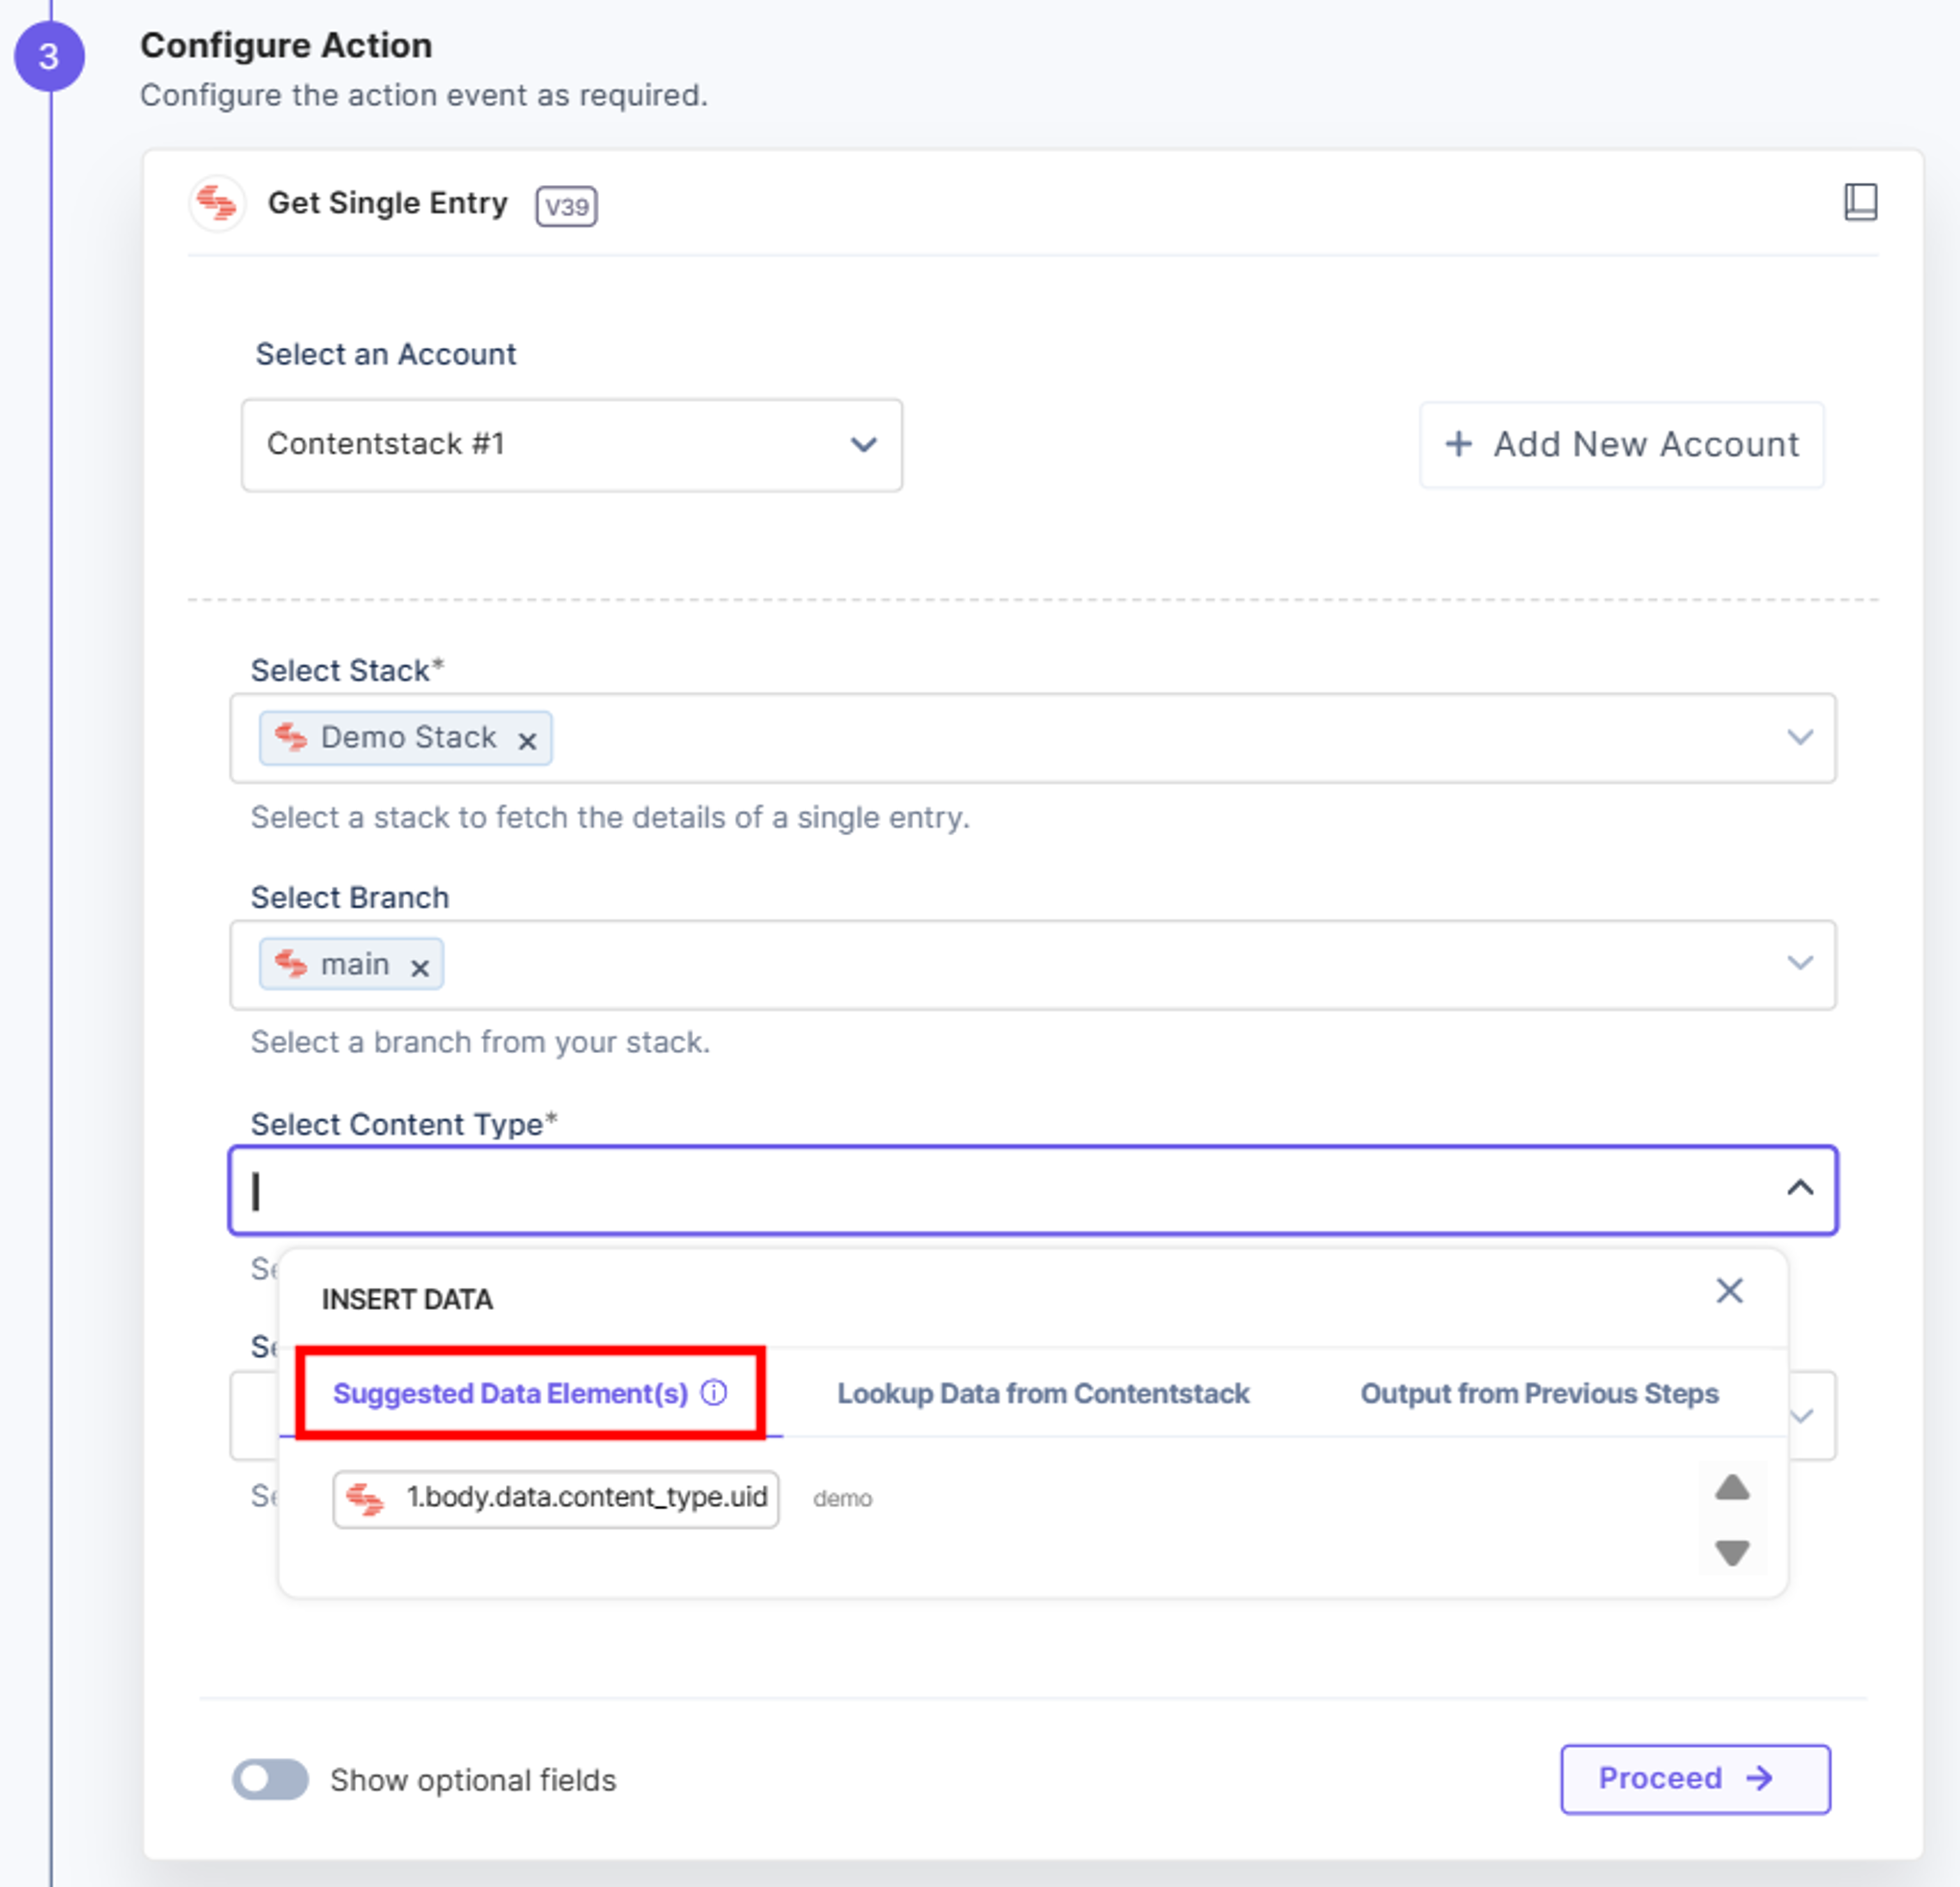Expand the Select Stack dropdown chevron
1960x1887 pixels.
click(1800, 738)
